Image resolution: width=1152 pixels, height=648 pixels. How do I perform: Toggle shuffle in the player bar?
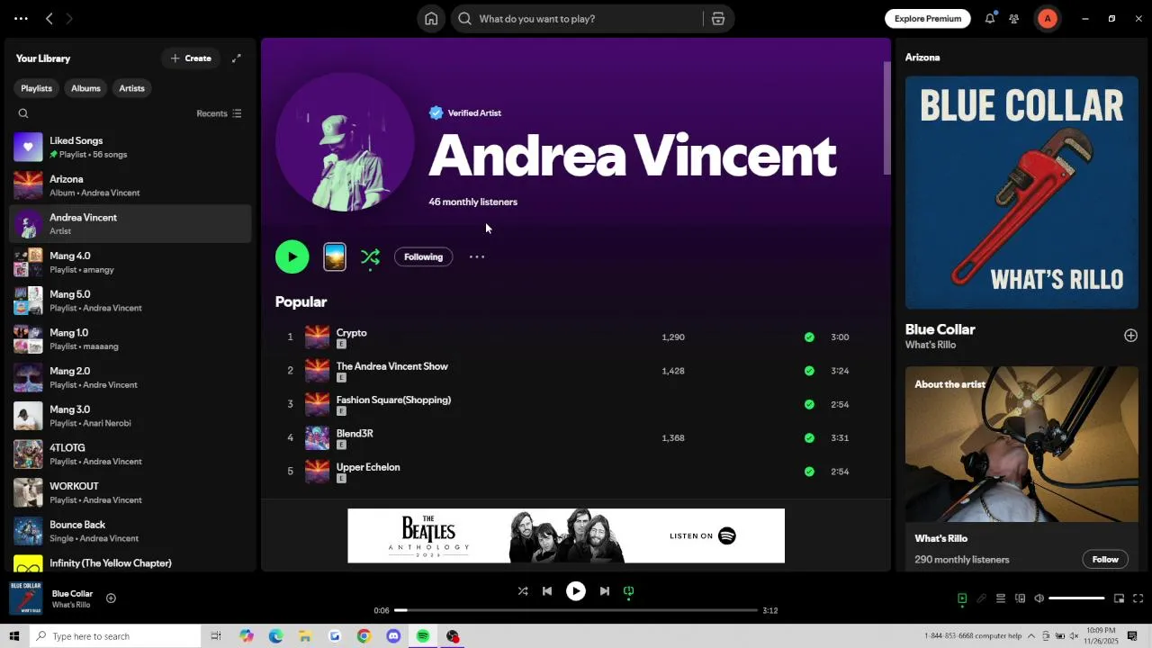pyautogui.click(x=523, y=591)
